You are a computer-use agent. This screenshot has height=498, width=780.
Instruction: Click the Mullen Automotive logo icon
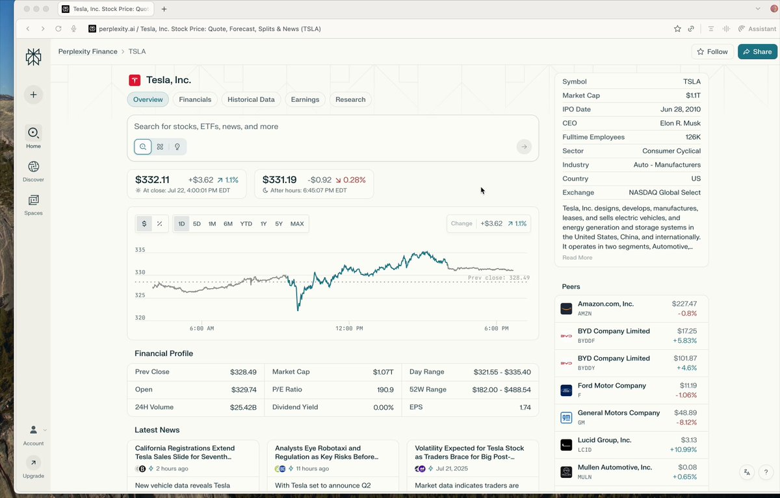566,472
